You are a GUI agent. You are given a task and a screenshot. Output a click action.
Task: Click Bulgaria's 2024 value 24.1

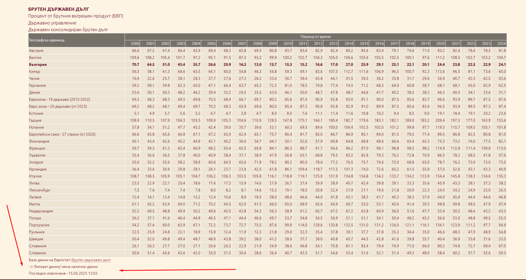pos(502,64)
